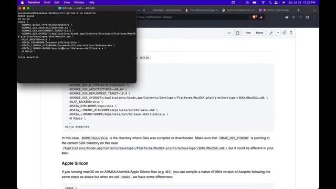Click the -G Ninja line in Terminal
The height and width of the screenshot is (189, 336).
[x=28, y=51]
